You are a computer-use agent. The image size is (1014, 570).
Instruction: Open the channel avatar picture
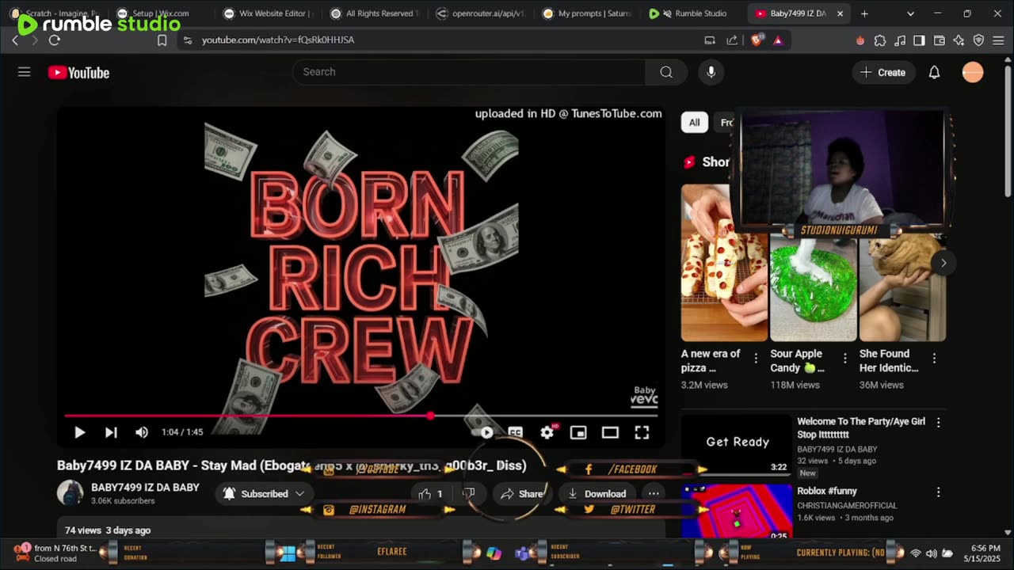point(70,492)
